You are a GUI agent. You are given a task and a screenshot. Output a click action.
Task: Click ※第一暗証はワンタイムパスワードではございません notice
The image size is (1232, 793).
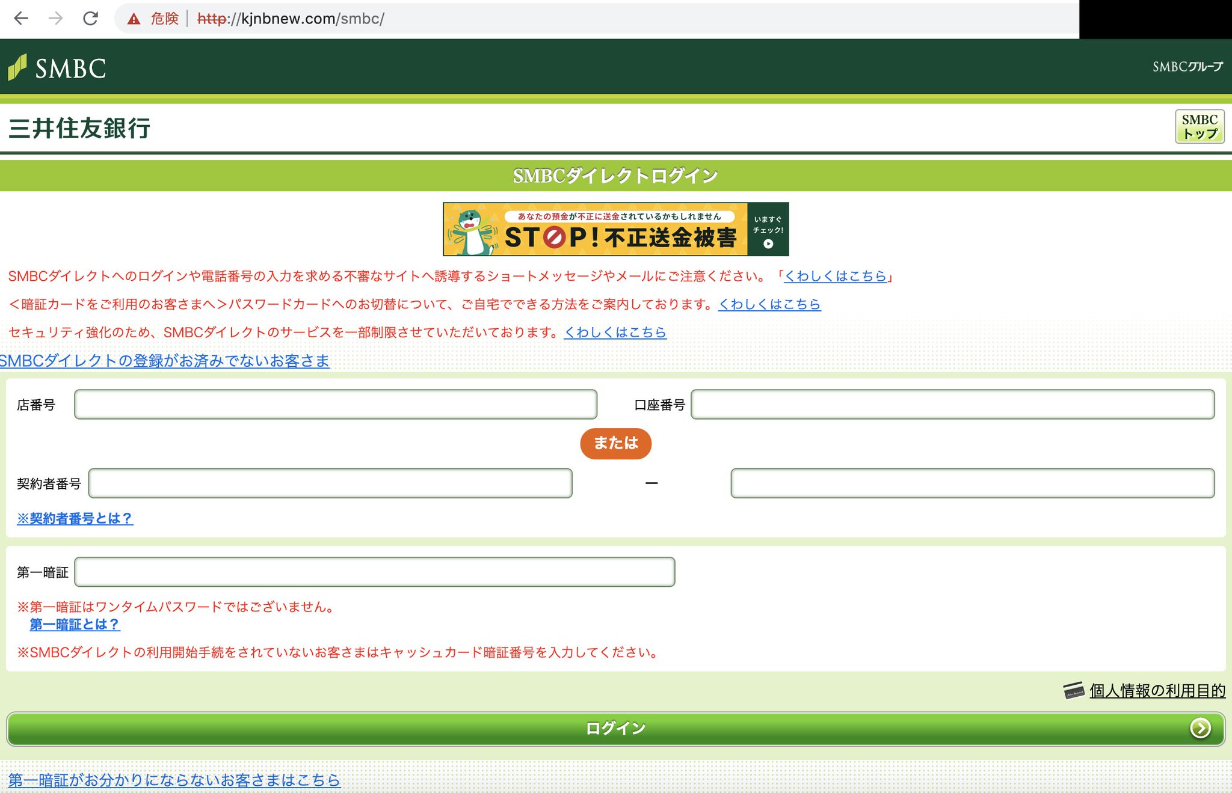(x=176, y=607)
